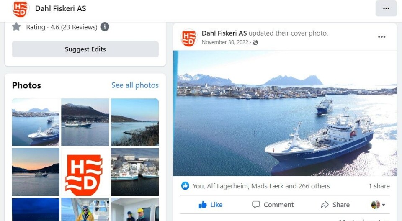Screen dimensions: 402x221
Task: Open the post's three-dots options menu
Action: point(381,37)
